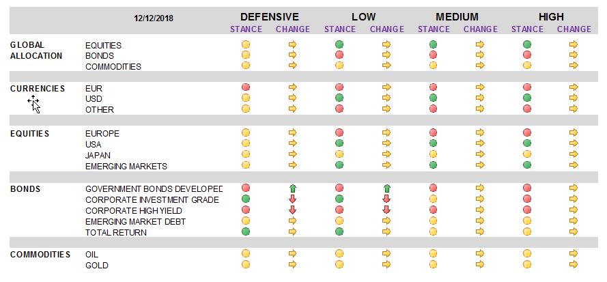Click the yellow Gold stance dot under Medium
This screenshot has height=282, width=607.
[x=433, y=264]
